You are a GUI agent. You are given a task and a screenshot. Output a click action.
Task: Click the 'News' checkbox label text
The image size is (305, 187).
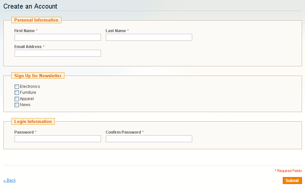pos(25,105)
